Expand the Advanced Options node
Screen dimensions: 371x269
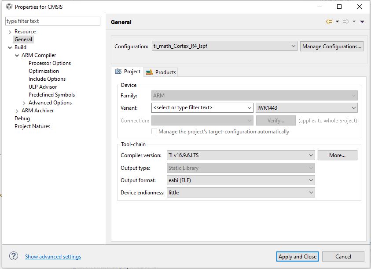tap(24, 103)
